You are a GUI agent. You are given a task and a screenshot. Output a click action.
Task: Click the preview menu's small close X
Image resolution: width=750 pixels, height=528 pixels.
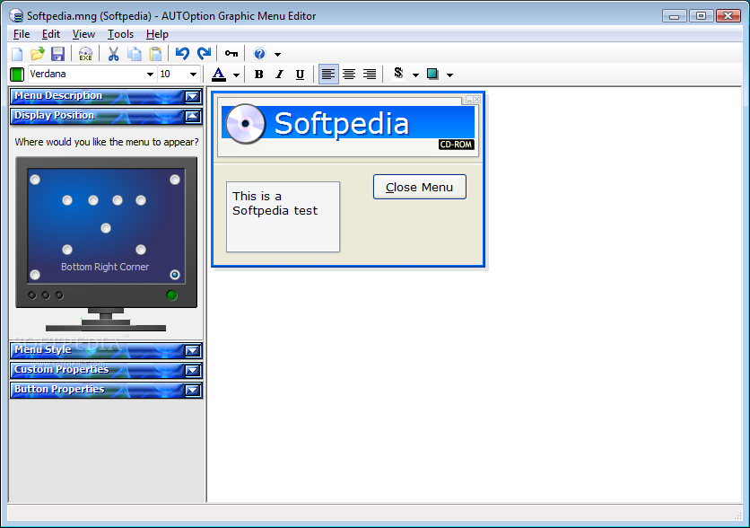477,99
